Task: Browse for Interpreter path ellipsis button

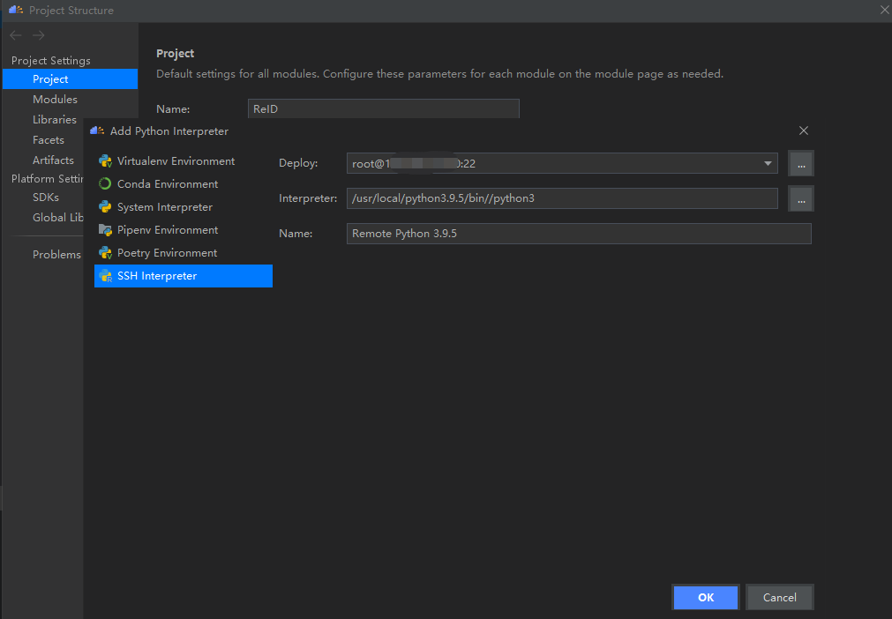Action: (801, 198)
